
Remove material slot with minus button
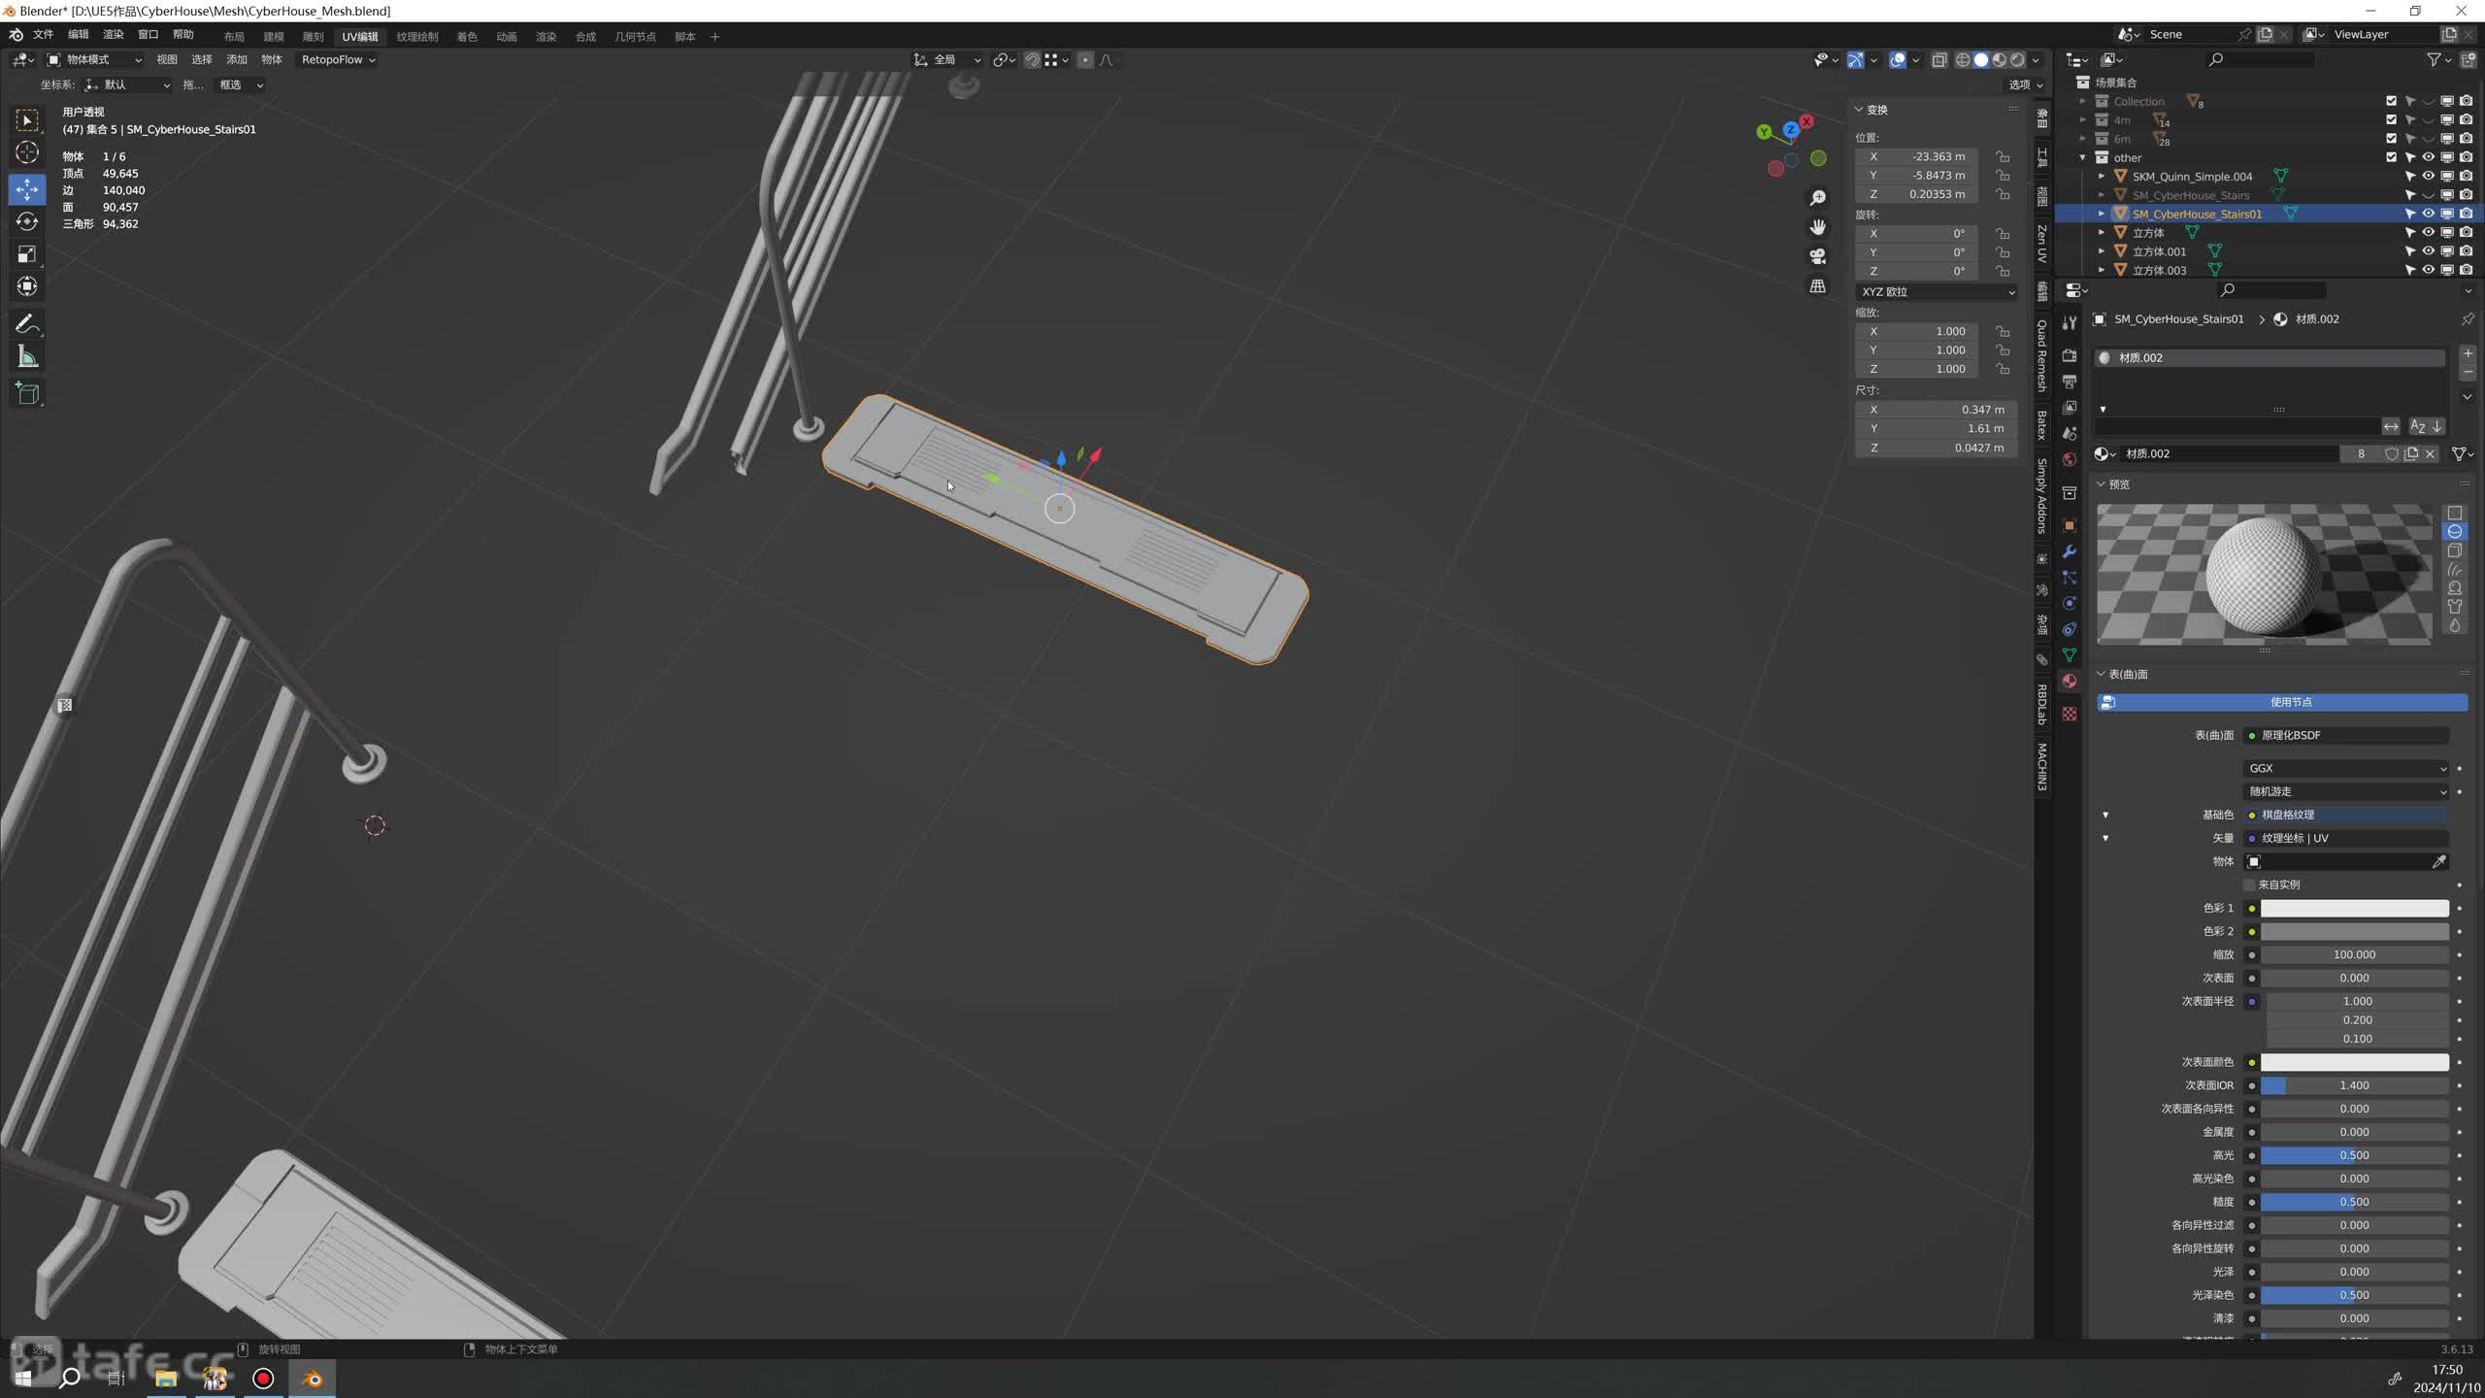tap(2468, 373)
